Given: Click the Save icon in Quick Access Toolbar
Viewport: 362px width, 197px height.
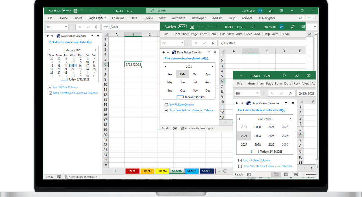Looking at the screenshot, I should pyautogui.click(x=75, y=11).
